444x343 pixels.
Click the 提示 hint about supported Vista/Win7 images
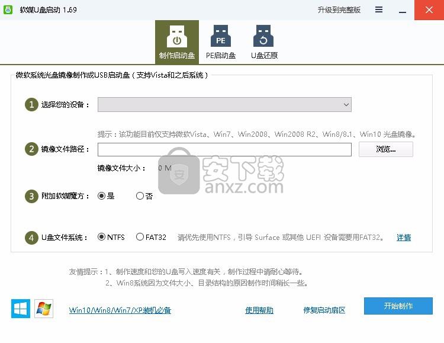(256, 134)
